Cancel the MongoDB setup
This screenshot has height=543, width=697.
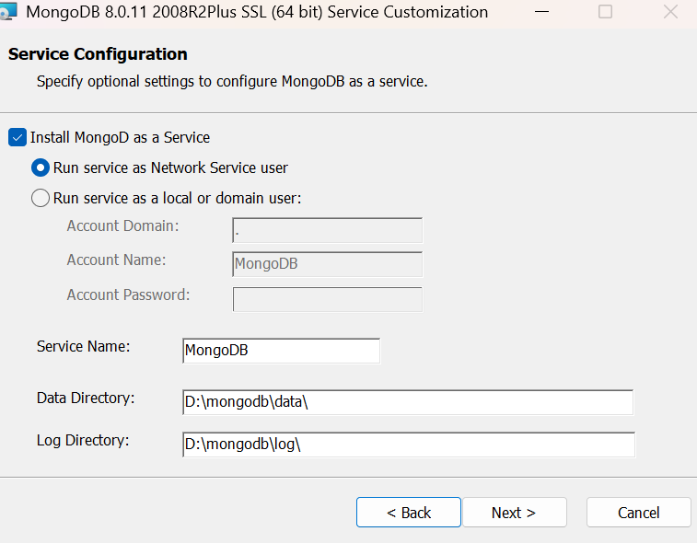pyautogui.click(x=638, y=513)
